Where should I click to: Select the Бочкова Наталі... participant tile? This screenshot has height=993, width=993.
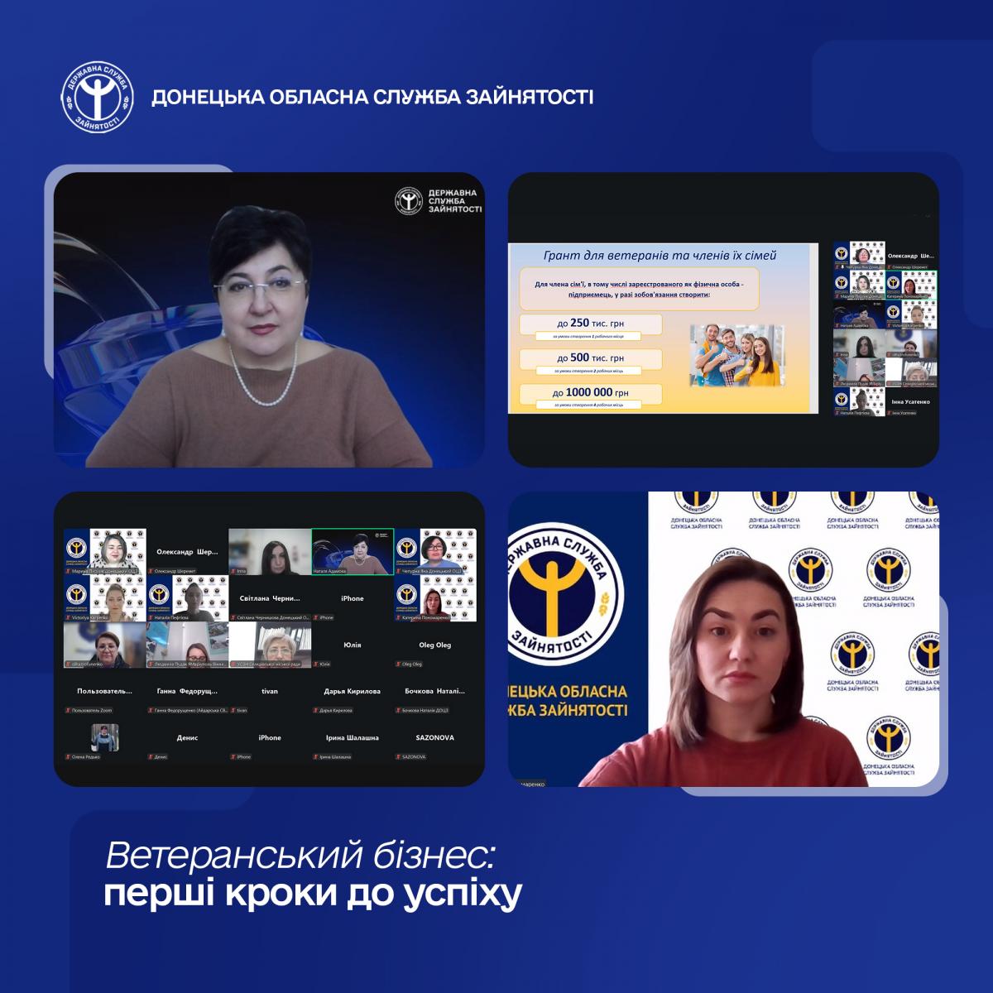(x=435, y=691)
